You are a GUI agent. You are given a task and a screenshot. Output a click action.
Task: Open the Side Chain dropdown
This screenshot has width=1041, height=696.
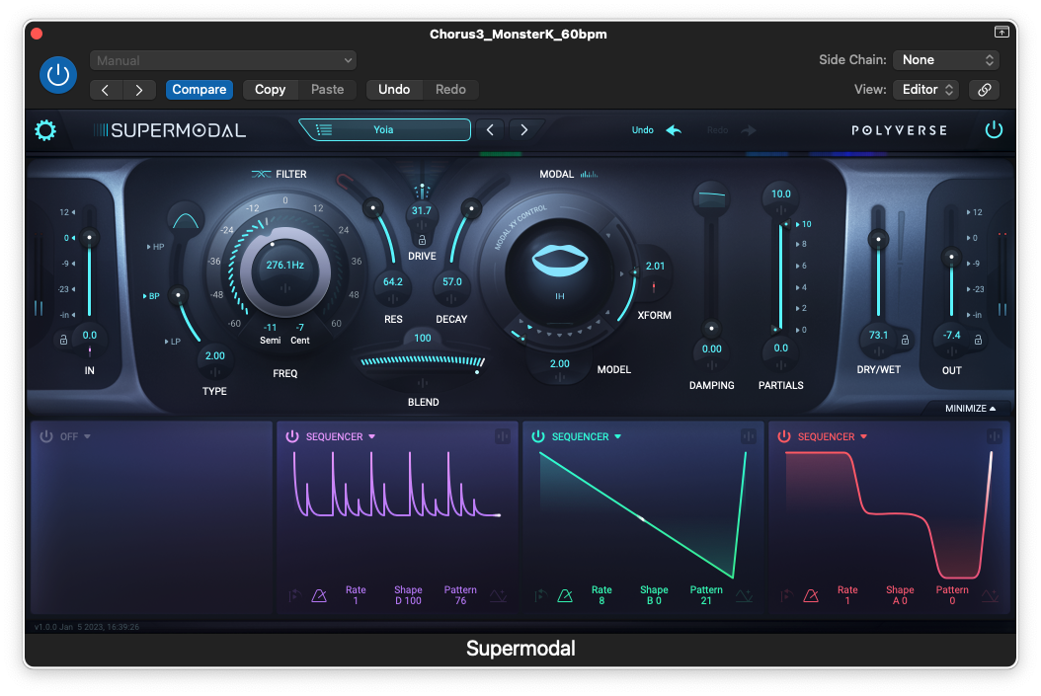coord(945,60)
